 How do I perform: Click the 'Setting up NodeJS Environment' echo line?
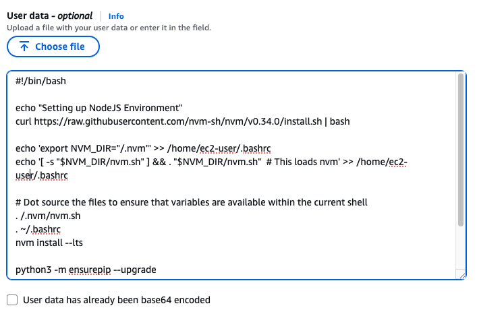point(99,108)
